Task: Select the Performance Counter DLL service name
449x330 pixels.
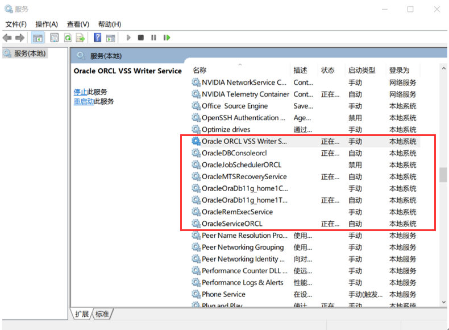Action: [x=244, y=271]
